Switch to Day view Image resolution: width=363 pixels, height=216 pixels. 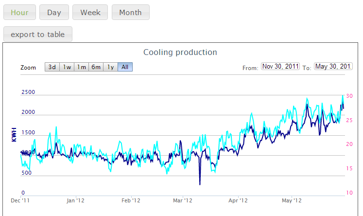54,13
